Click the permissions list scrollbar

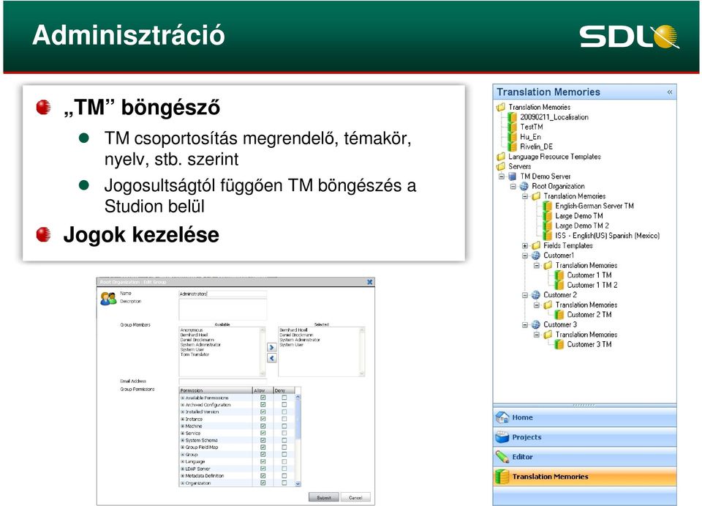[x=298, y=440]
